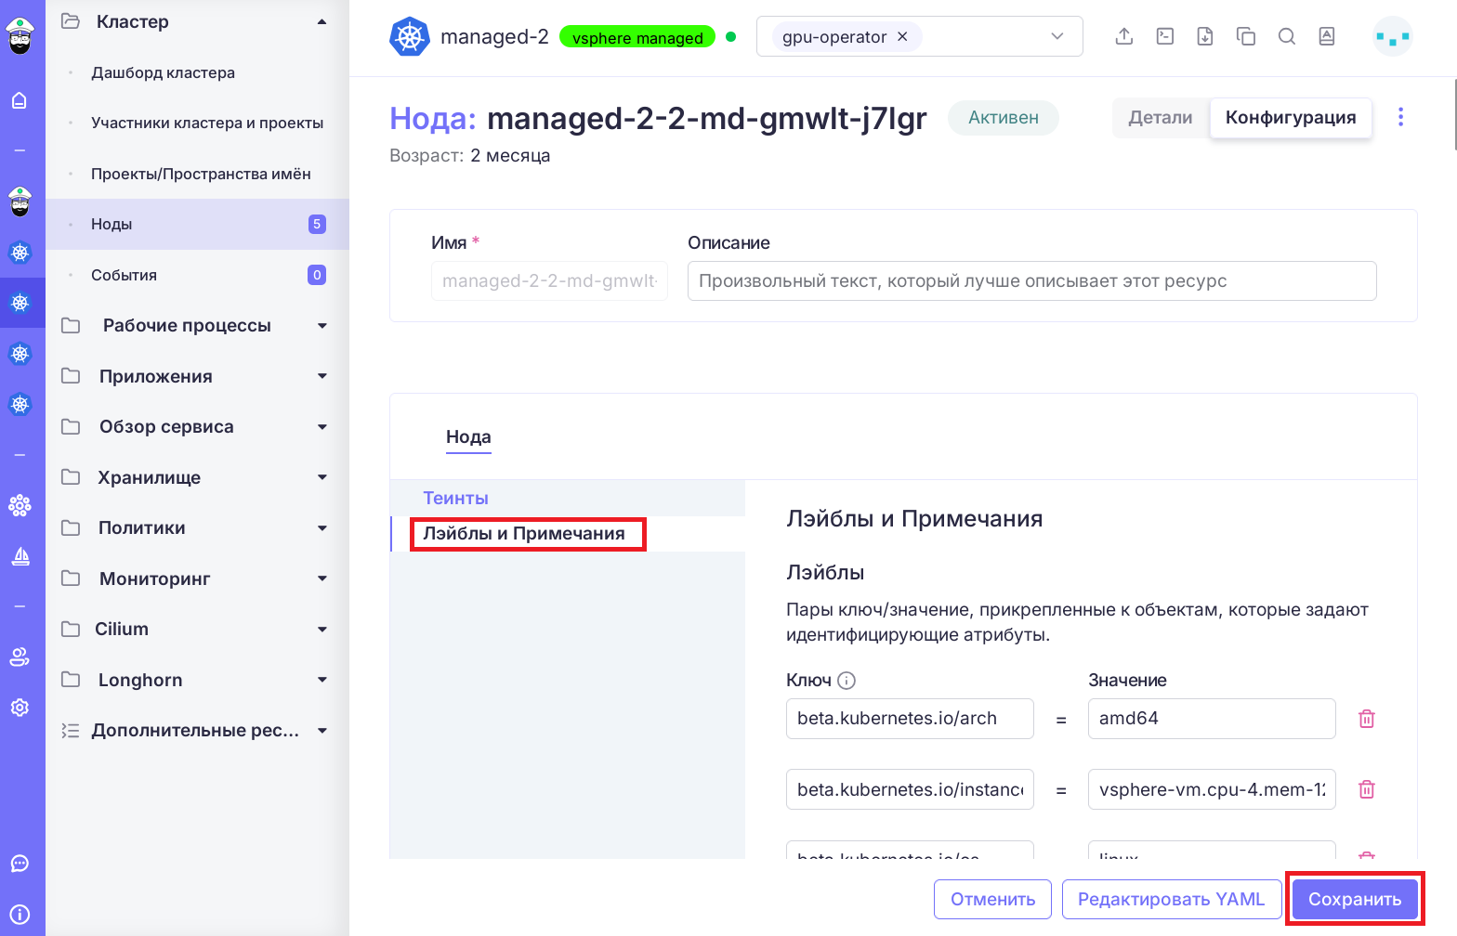
Task: Copy KubeConfig to clipboard icon
Action: 1246,36
